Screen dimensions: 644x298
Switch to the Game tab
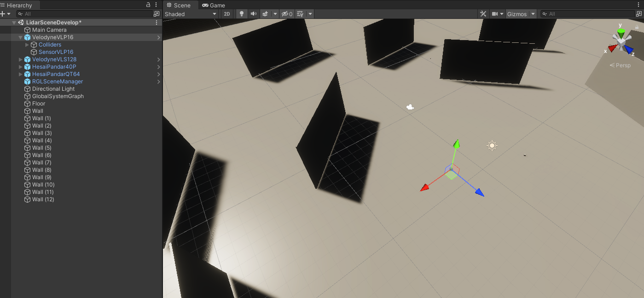tap(214, 5)
